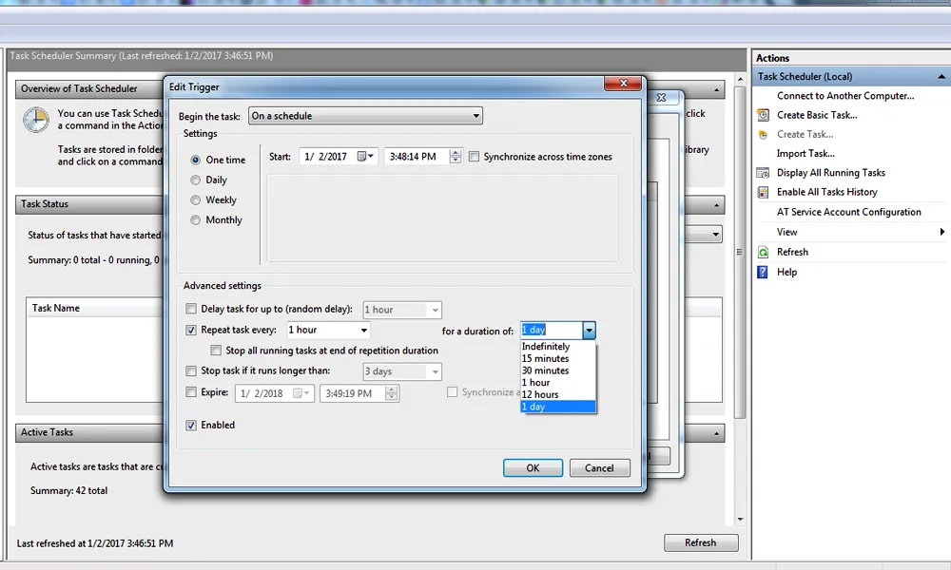Open the Begin the task dropdown
Image resolution: width=951 pixels, height=570 pixels.
[366, 116]
